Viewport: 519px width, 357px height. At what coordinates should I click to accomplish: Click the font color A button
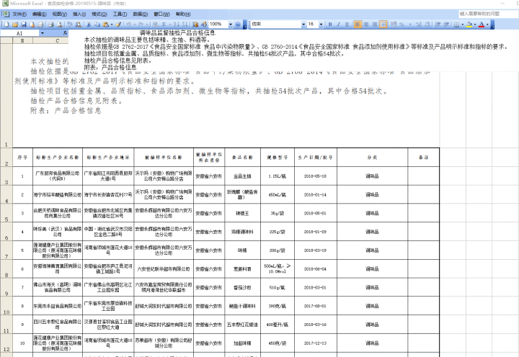coord(482,24)
